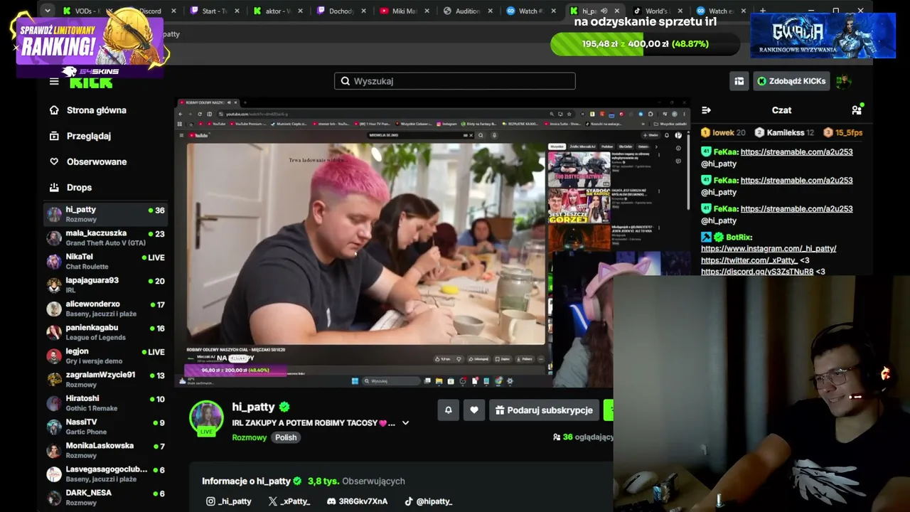Open MonikaLaskowska channel in sidebar

(x=106, y=450)
